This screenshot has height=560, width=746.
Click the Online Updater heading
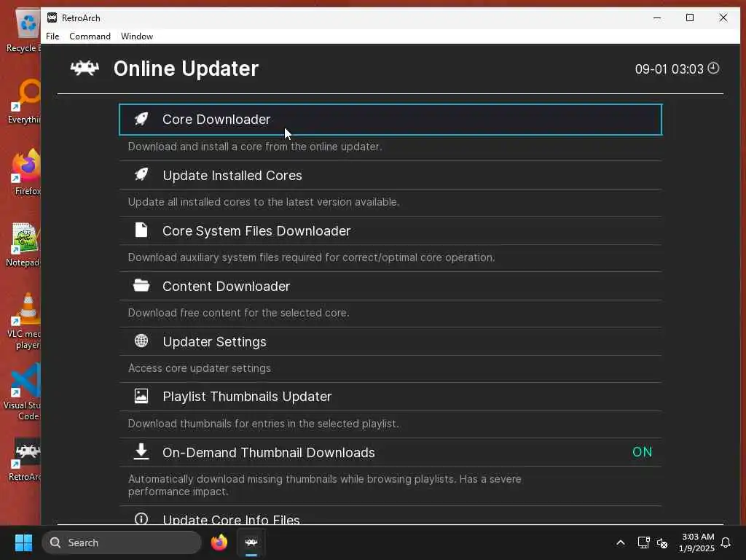[186, 69]
